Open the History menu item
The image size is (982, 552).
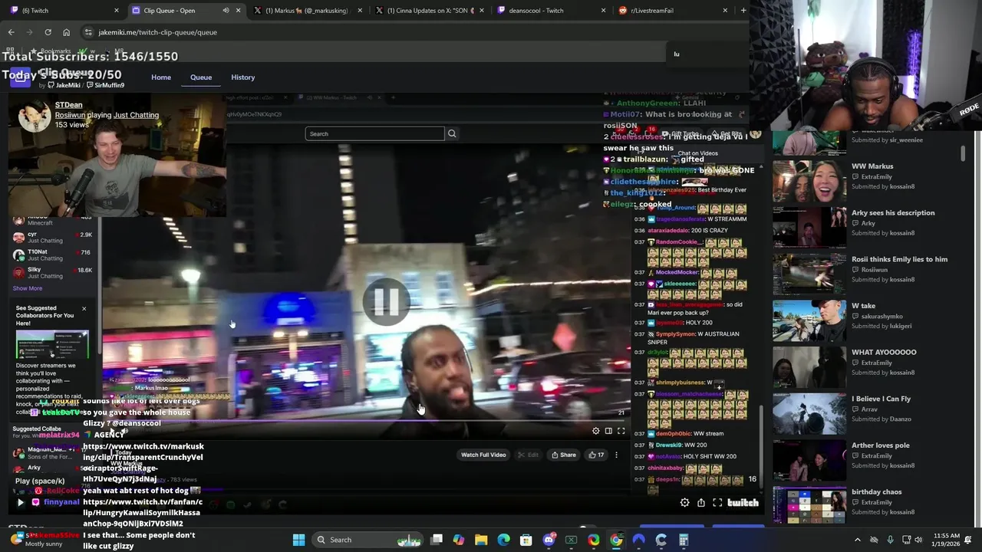(x=242, y=77)
